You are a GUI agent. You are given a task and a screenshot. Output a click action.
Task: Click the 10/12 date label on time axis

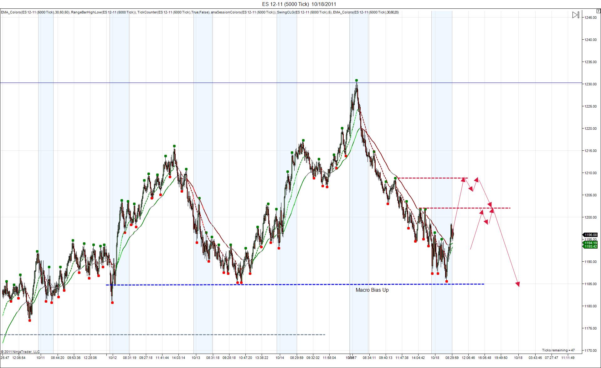coord(113,358)
